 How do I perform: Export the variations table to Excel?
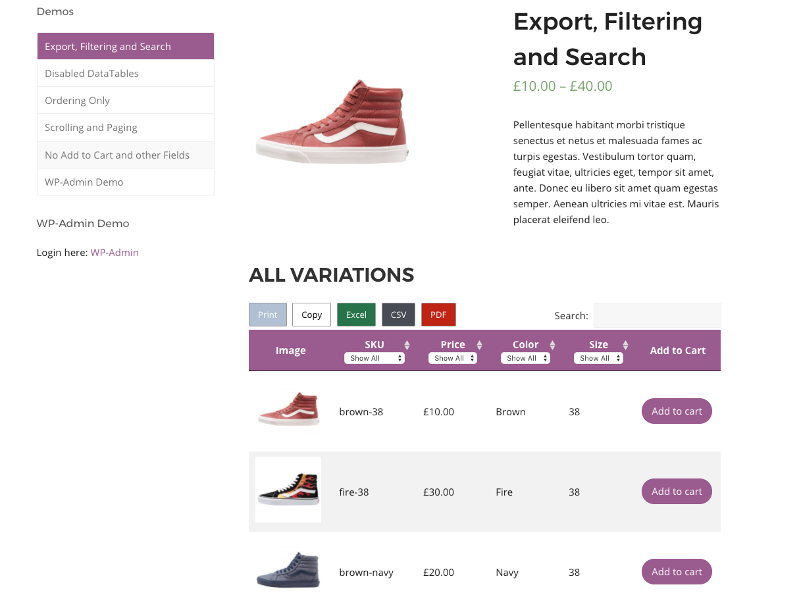356,315
